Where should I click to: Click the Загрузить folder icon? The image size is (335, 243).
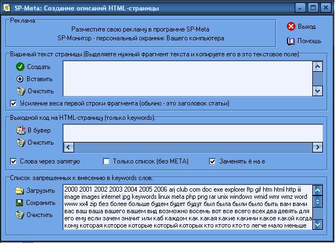point(19,191)
